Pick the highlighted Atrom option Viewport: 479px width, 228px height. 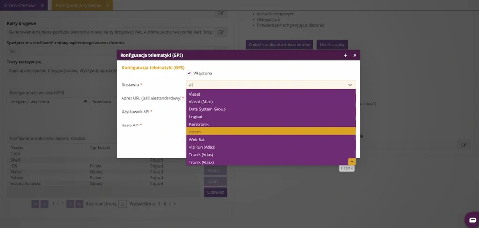[x=271, y=132]
